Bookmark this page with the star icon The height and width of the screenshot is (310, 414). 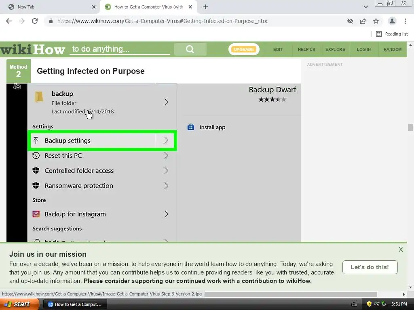pyautogui.click(x=376, y=21)
